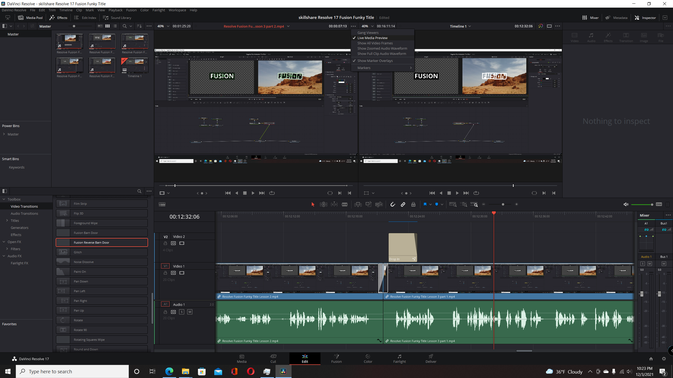673x378 pixels.
Task: Click the Overwrite Clip icon
Action: tap(368, 204)
